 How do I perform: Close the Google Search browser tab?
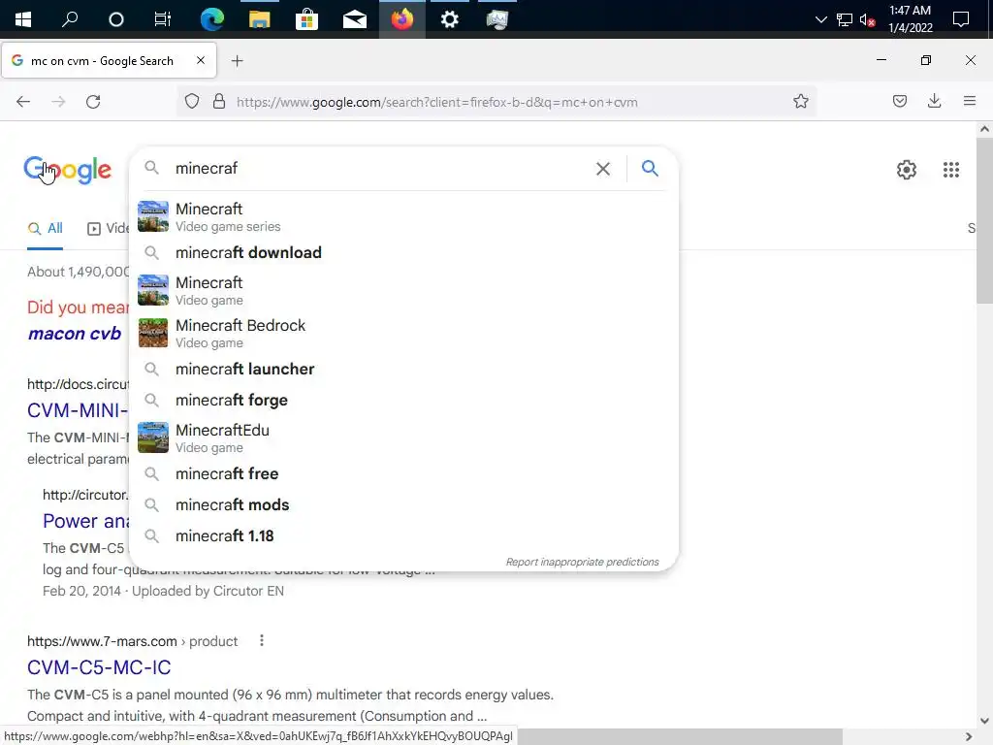(x=201, y=60)
